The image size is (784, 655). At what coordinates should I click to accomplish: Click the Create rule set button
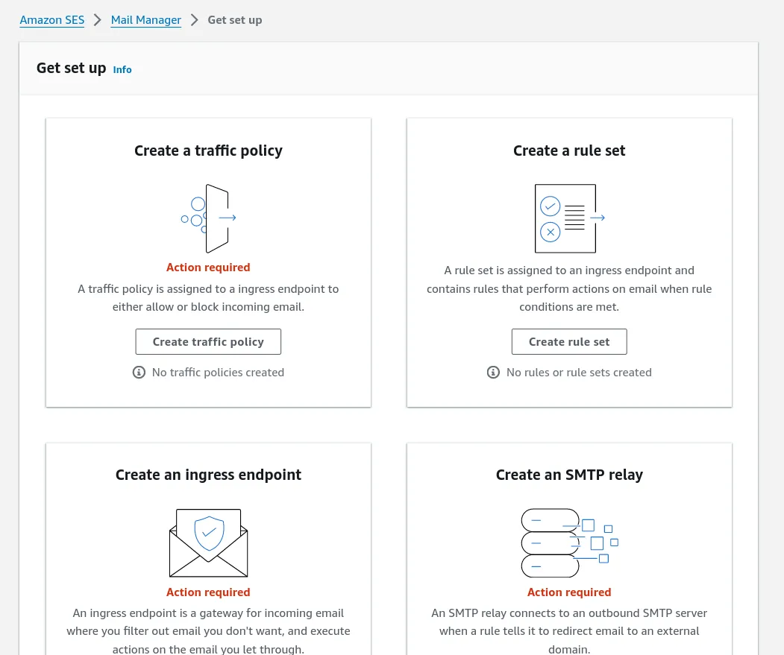(569, 342)
